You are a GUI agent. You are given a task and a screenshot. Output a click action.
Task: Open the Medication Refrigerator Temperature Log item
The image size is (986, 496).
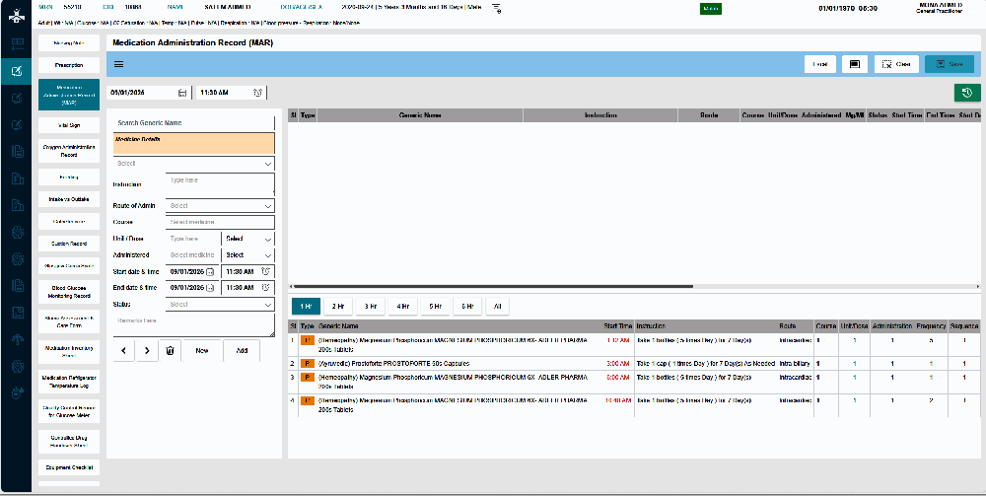(x=69, y=382)
